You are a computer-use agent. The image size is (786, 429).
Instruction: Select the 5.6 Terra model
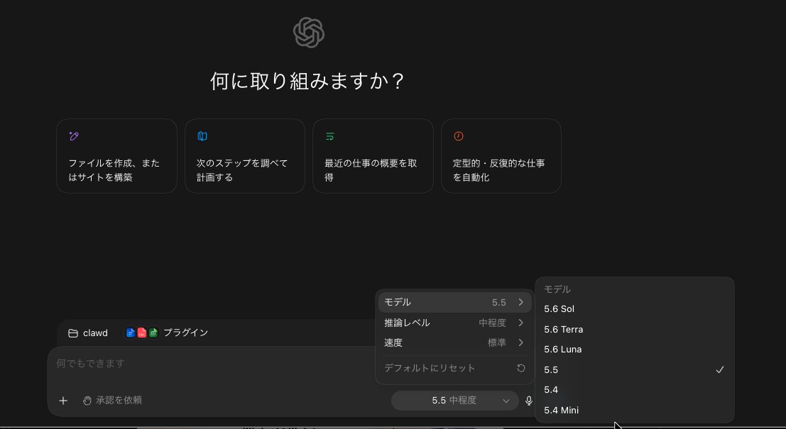(x=635, y=330)
